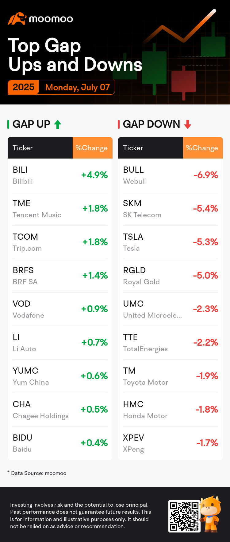230x542 pixels.
Task: Open the BILI Bilibili row
Action: point(60,175)
